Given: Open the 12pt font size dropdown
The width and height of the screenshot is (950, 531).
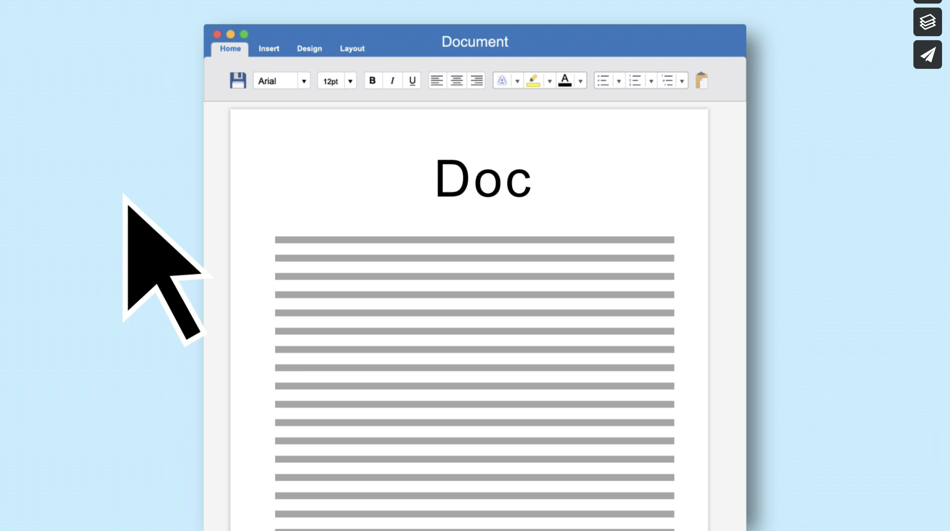Looking at the screenshot, I should [350, 81].
